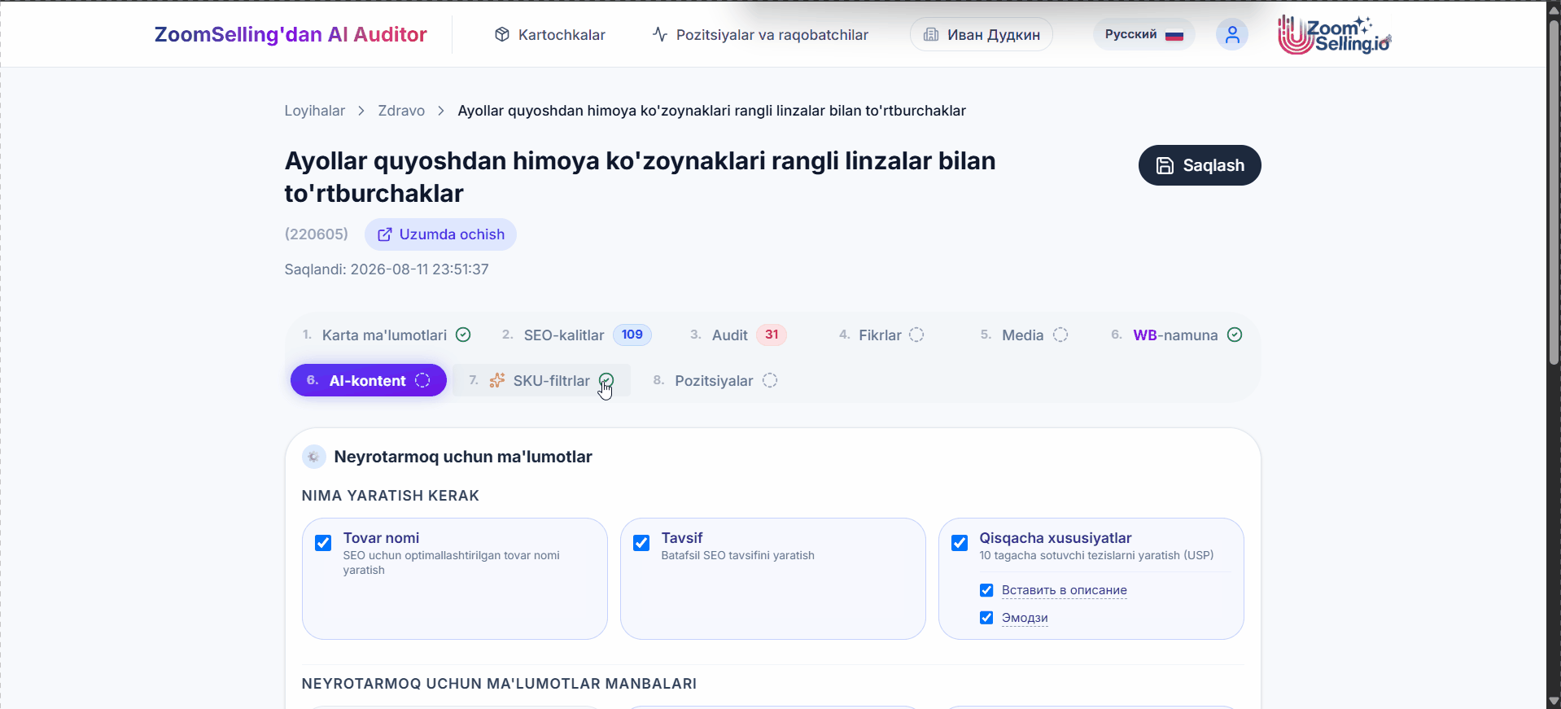Viewport: 1561px width, 709px height.
Task: Click the Uzumda ochish link
Action: coord(440,234)
